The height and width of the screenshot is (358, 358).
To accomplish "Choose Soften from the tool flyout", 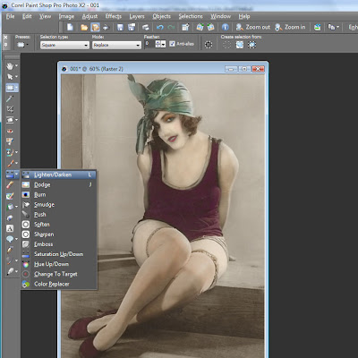I will 59,225.
